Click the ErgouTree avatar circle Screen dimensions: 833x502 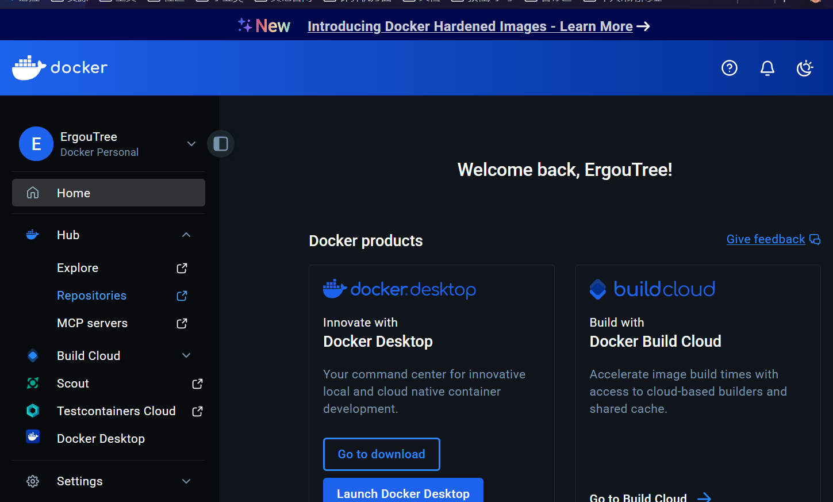pos(36,144)
